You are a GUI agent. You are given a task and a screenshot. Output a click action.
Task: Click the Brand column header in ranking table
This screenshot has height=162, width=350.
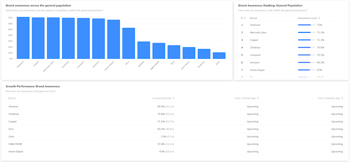[x=253, y=18]
